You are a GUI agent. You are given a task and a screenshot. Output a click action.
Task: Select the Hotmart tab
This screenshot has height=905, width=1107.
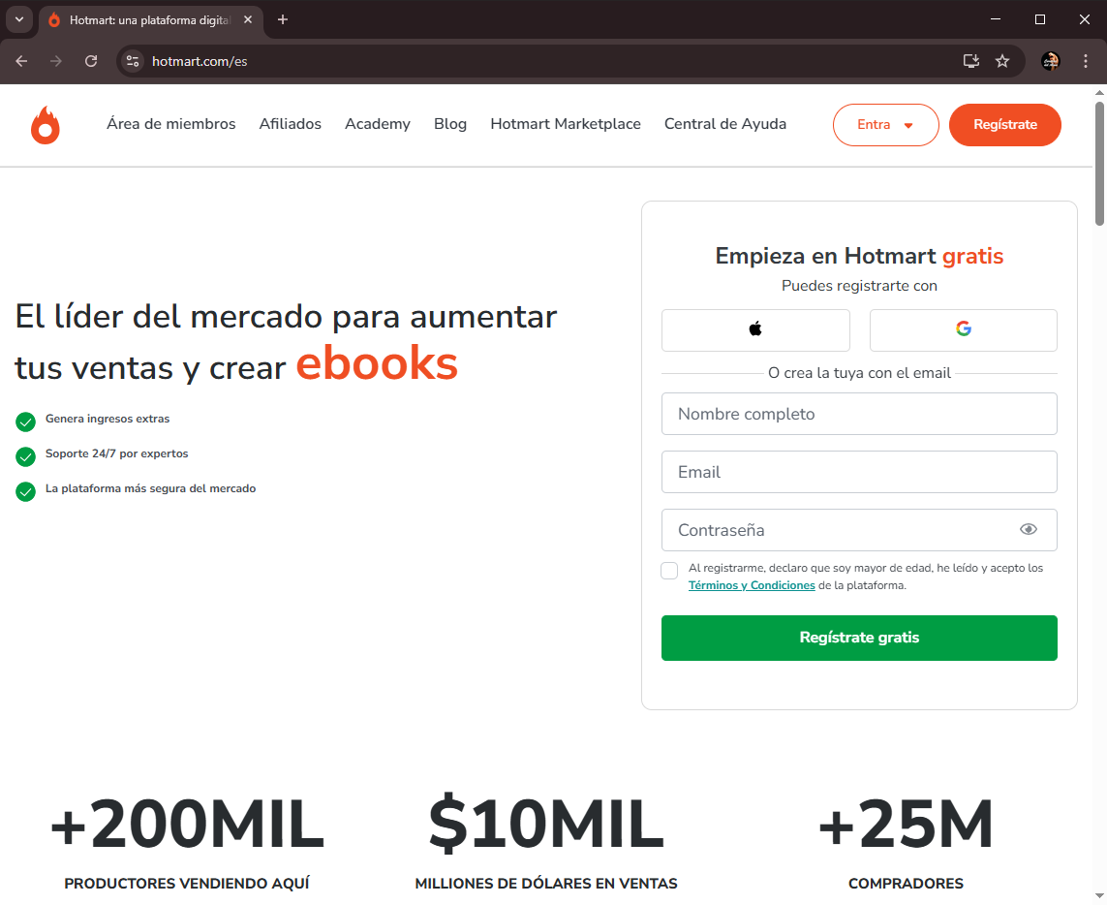[x=150, y=20]
